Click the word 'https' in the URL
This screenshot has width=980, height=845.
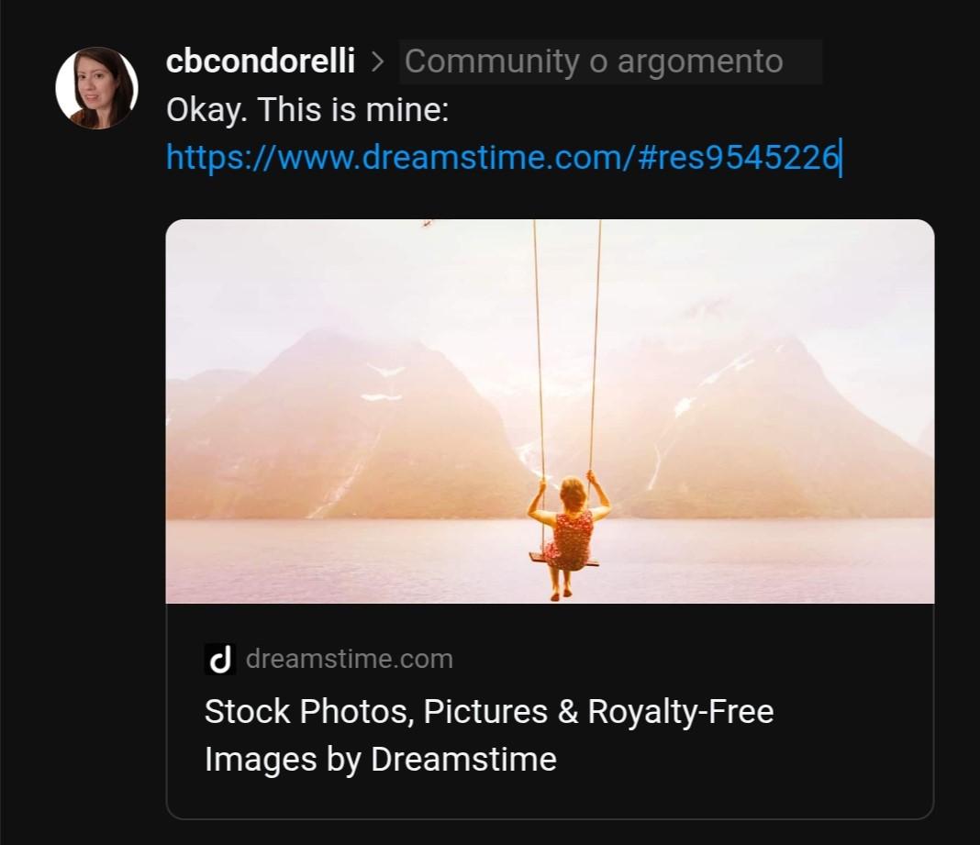[x=206, y=156]
